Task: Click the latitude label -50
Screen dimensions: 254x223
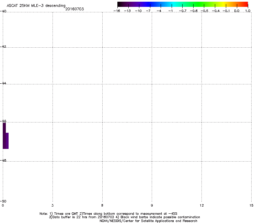Action: pyautogui.click(x=3, y=201)
